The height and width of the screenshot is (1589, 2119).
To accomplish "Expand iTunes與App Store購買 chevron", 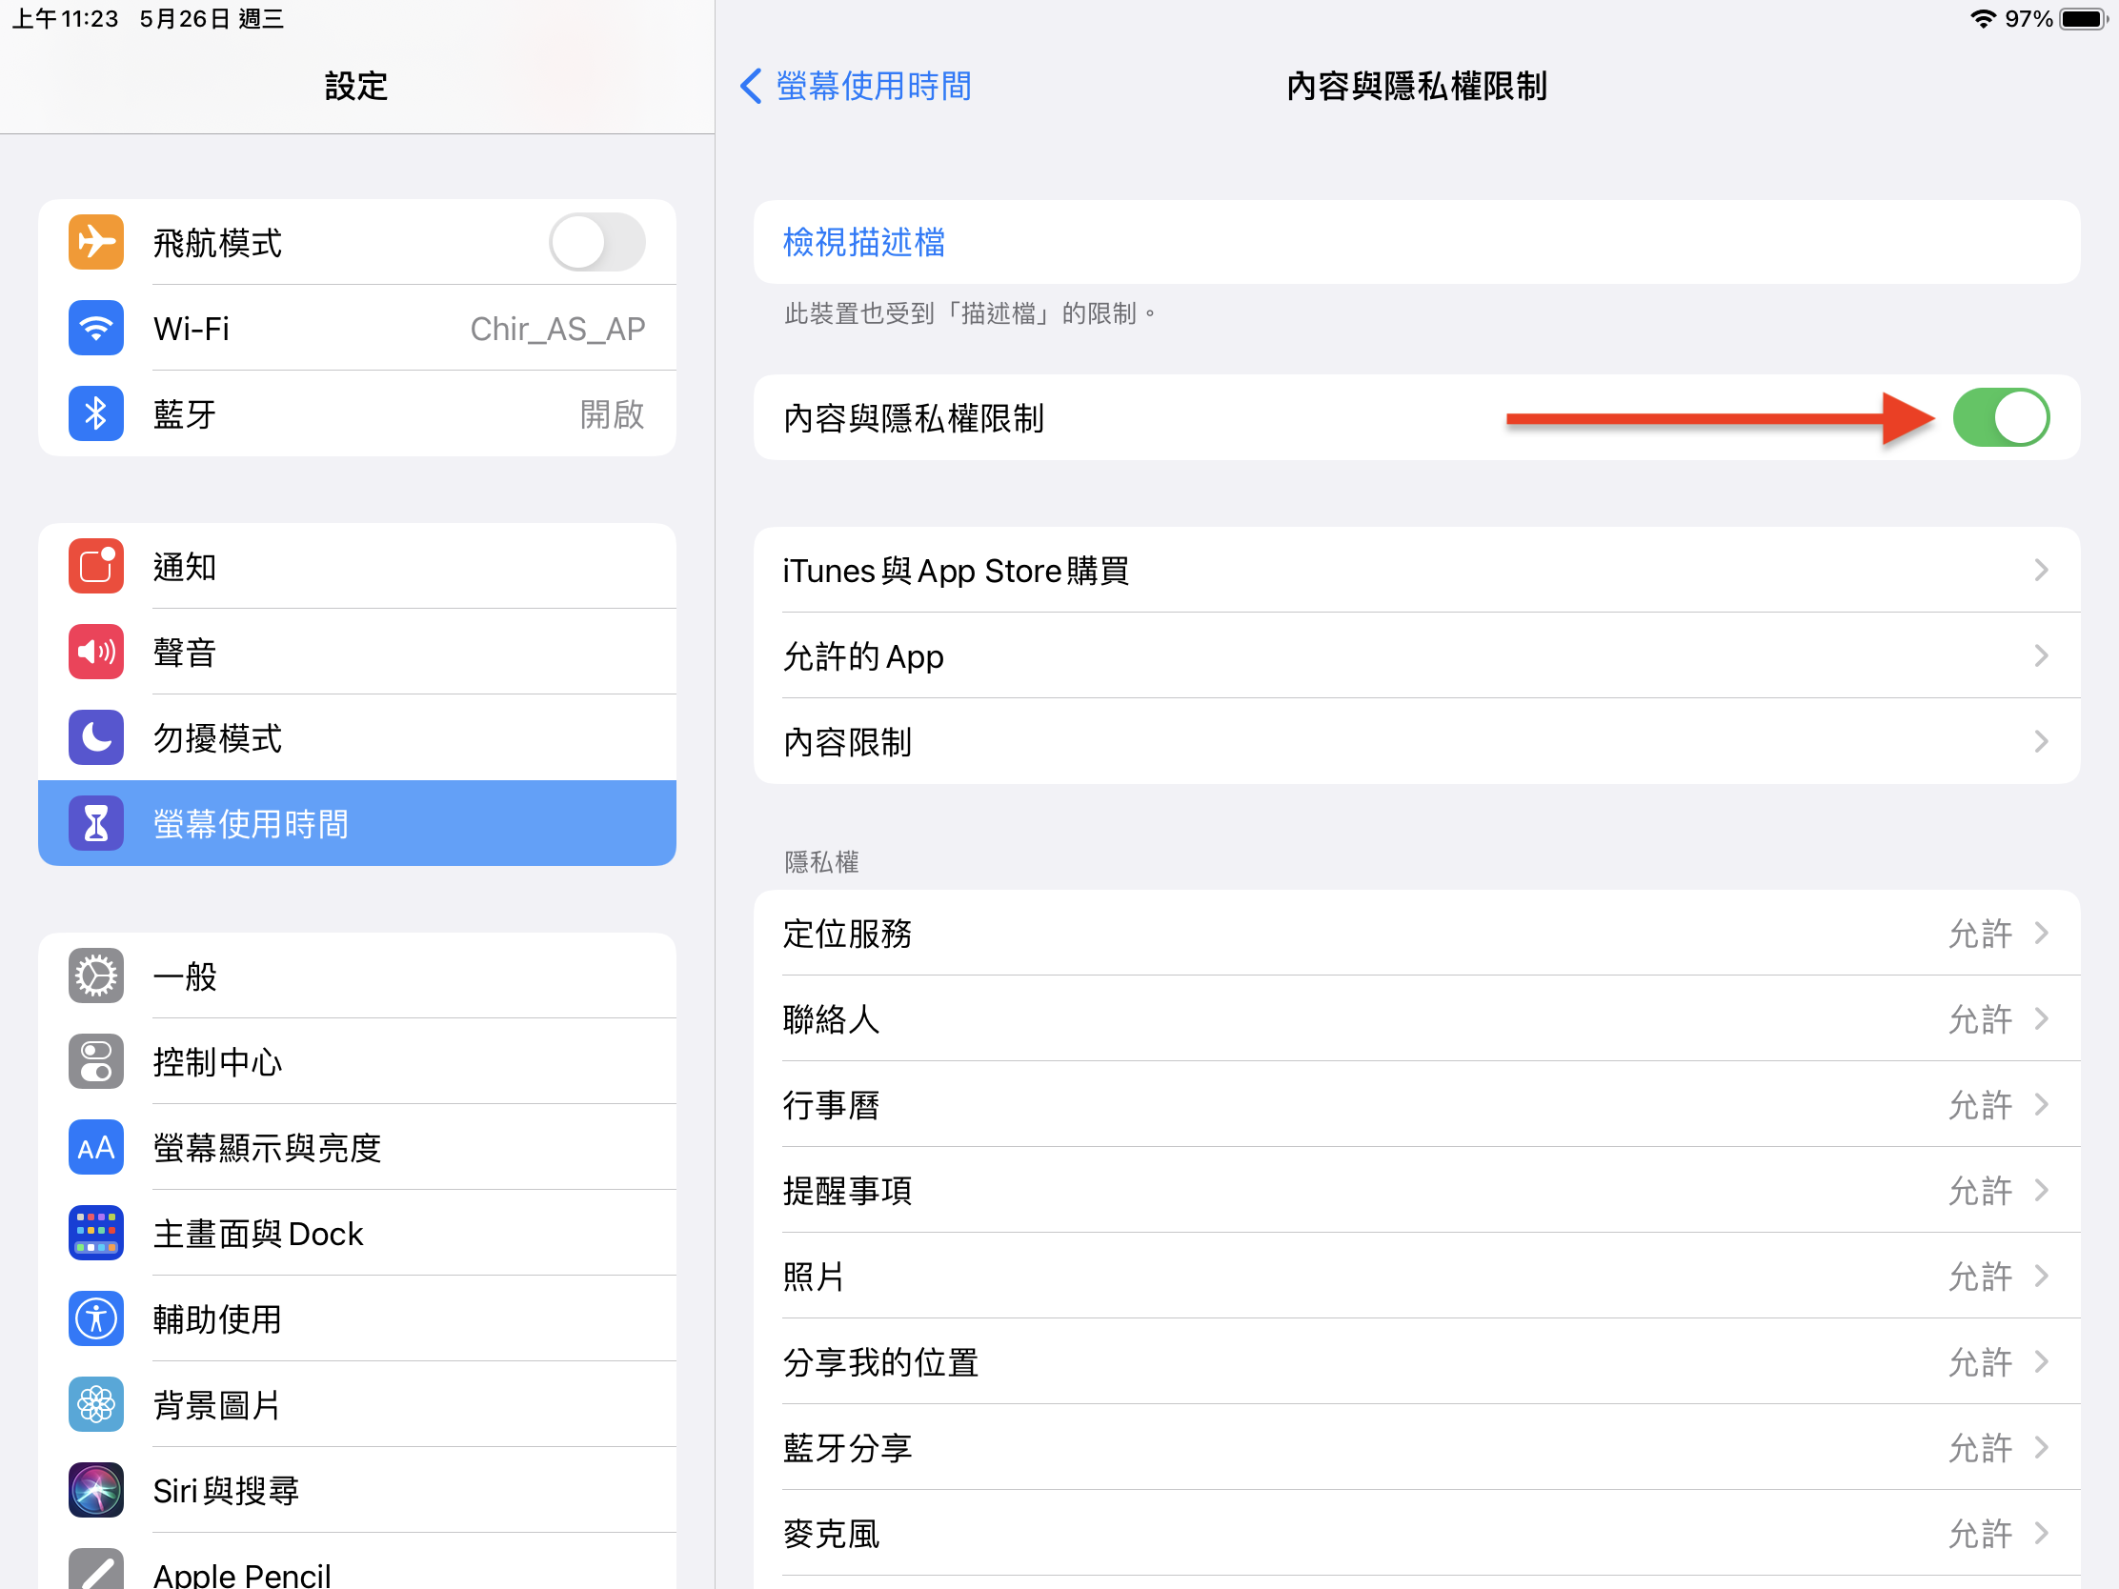I will coord(2041,571).
